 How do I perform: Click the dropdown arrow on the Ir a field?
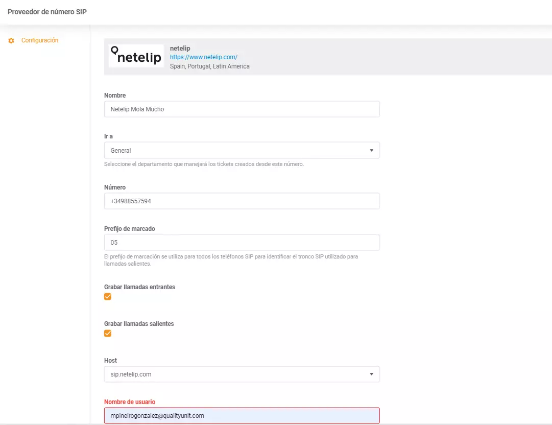pyautogui.click(x=372, y=150)
